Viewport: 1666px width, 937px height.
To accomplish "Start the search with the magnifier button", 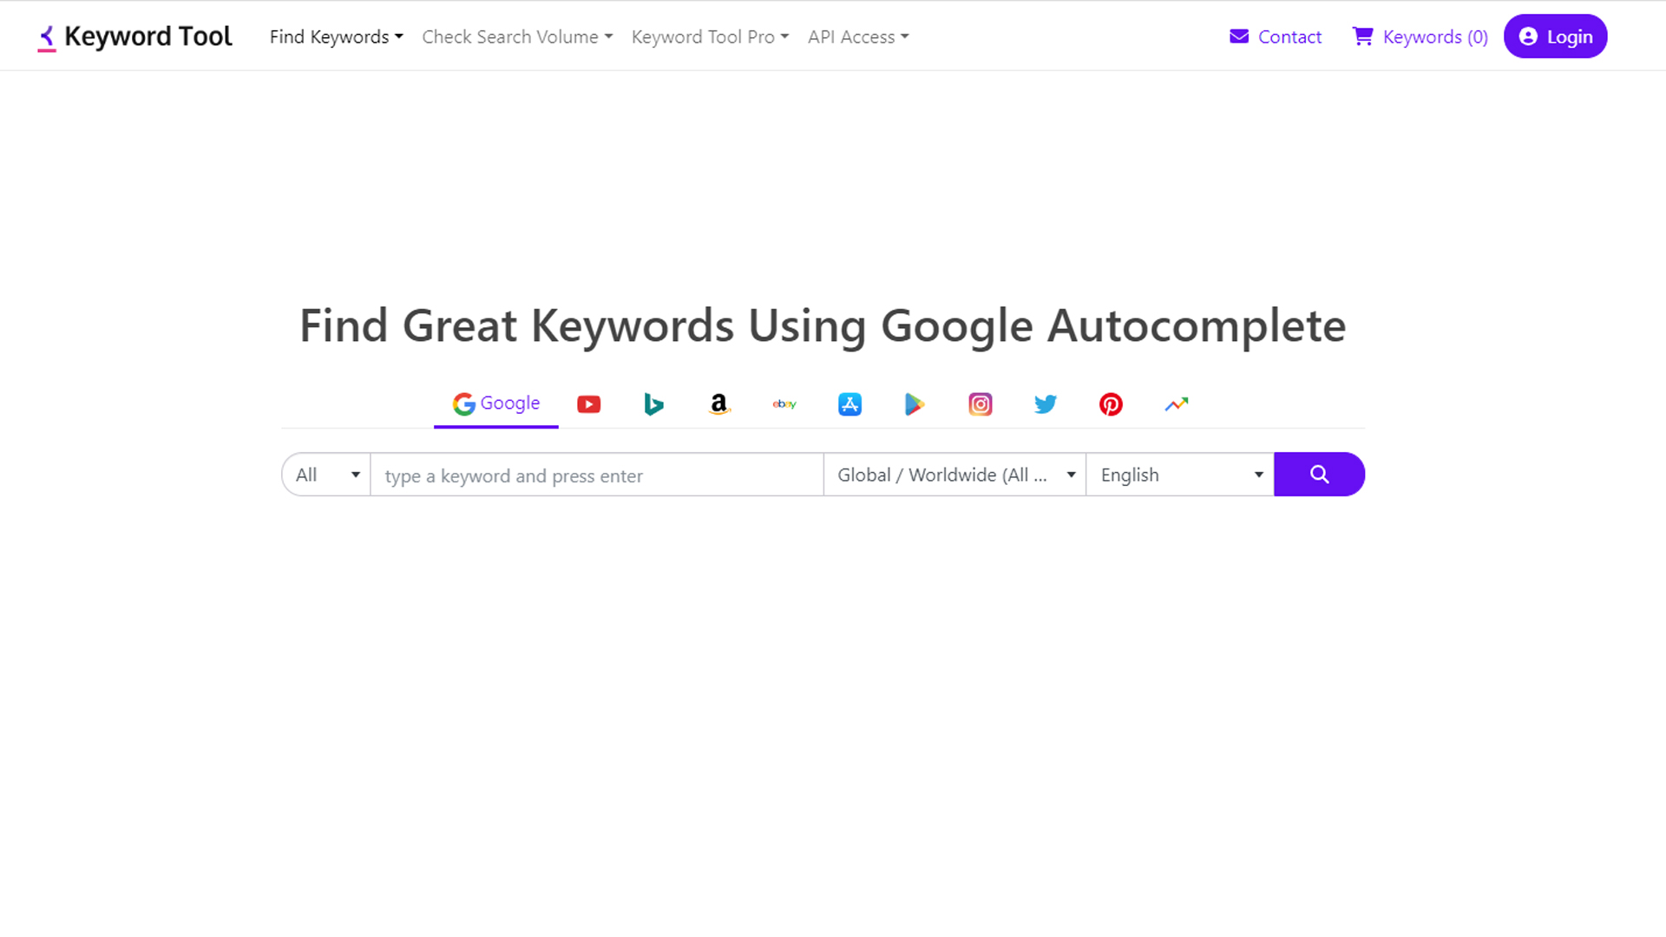I will coord(1319,475).
